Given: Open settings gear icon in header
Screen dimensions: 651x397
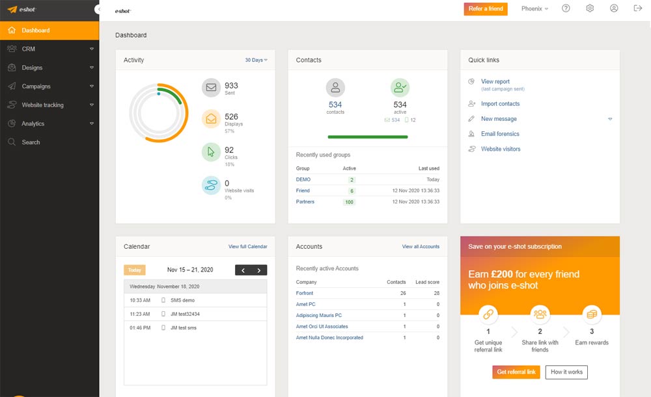Looking at the screenshot, I should click(590, 8).
